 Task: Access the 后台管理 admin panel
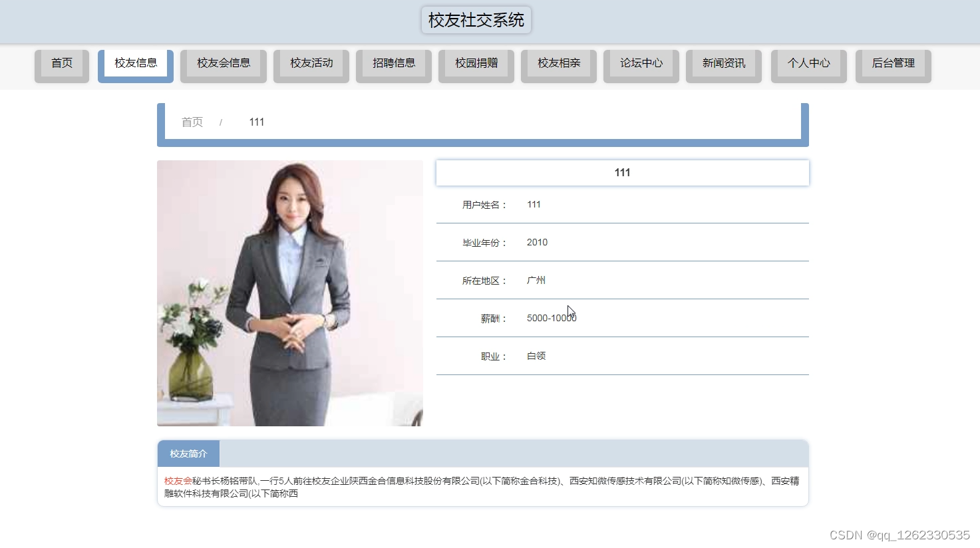[x=893, y=63]
